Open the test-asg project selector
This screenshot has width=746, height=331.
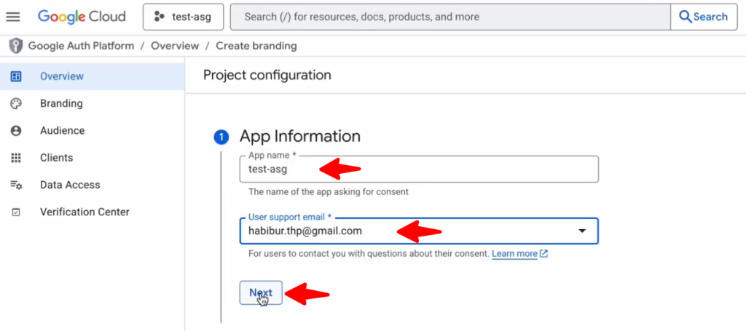click(183, 17)
